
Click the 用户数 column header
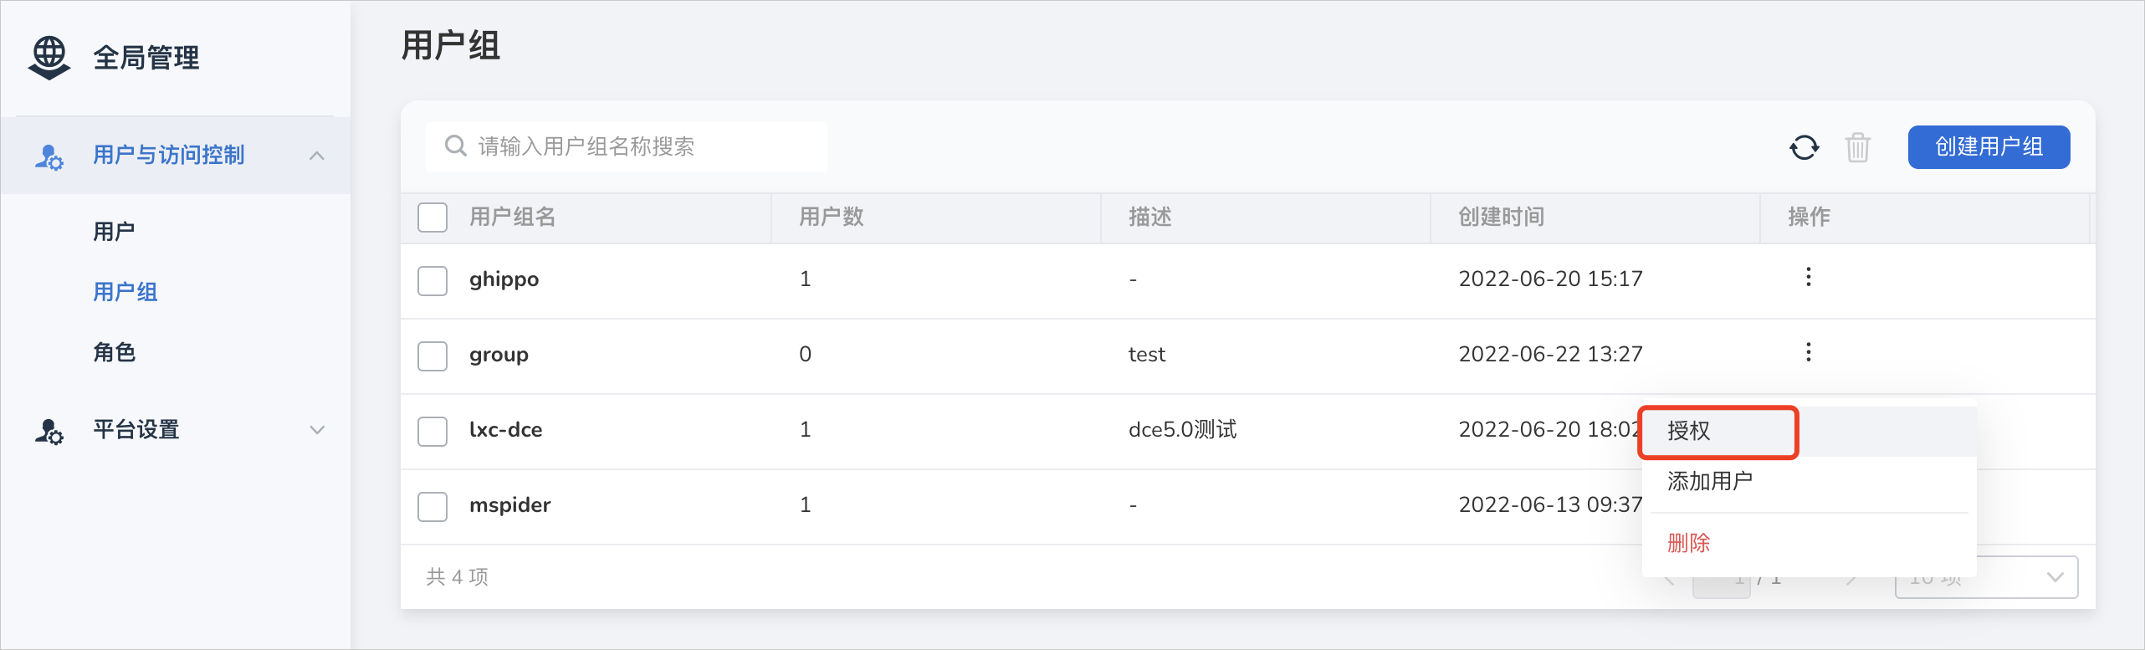(832, 218)
